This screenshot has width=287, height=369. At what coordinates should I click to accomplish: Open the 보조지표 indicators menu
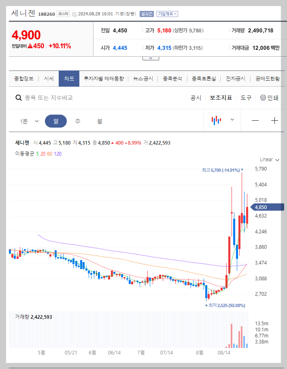pyautogui.click(x=221, y=98)
